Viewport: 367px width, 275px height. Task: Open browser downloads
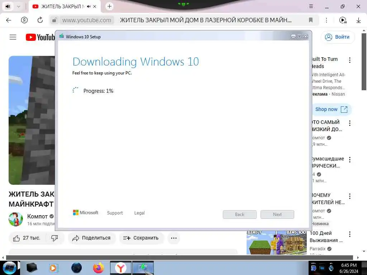pyautogui.click(x=358, y=20)
